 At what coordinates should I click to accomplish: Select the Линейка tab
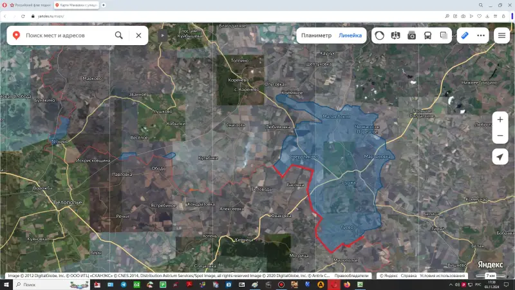pyautogui.click(x=350, y=35)
